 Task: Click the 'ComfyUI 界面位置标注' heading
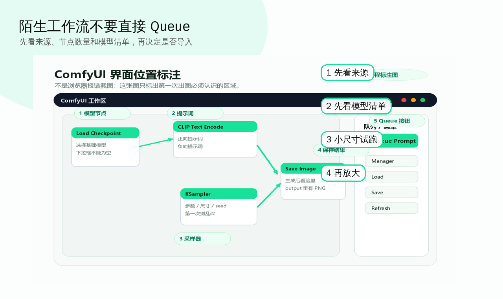(x=117, y=74)
